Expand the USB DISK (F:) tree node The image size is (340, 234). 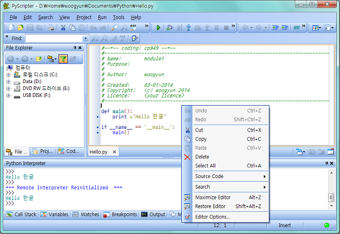coord(8,96)
